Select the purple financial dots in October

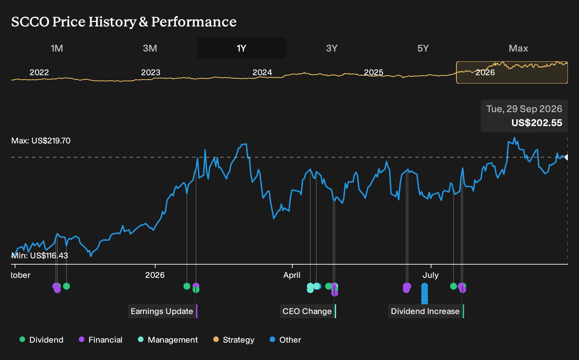56,288
